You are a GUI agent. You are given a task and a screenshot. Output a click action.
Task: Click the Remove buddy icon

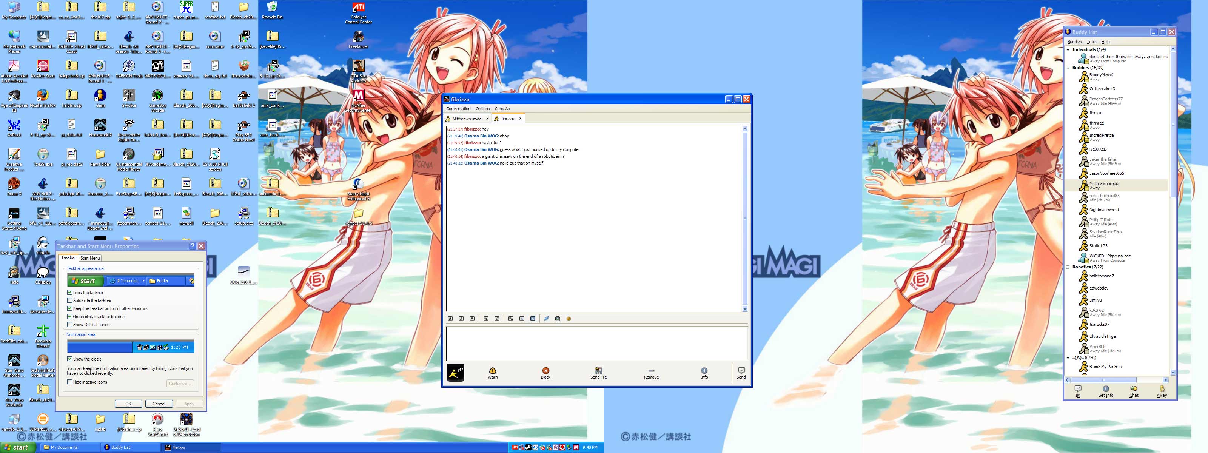pyautogui.click(x=651, y=373)
